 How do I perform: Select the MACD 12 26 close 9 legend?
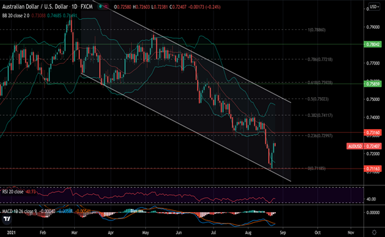pos(19,211)
